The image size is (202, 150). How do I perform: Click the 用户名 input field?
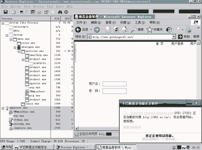pyautogui.click(x=115, y=84)
